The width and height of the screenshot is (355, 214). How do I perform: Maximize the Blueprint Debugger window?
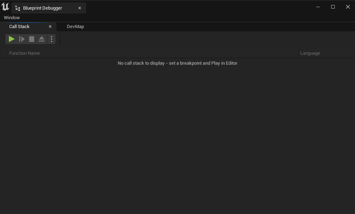click(x=333, y=7)
